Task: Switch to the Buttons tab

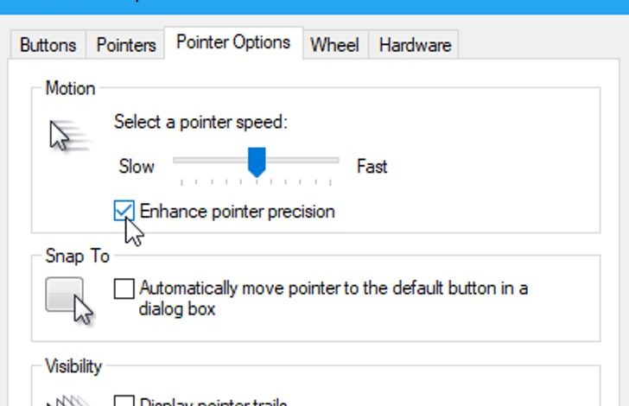Action: [48, 45]
